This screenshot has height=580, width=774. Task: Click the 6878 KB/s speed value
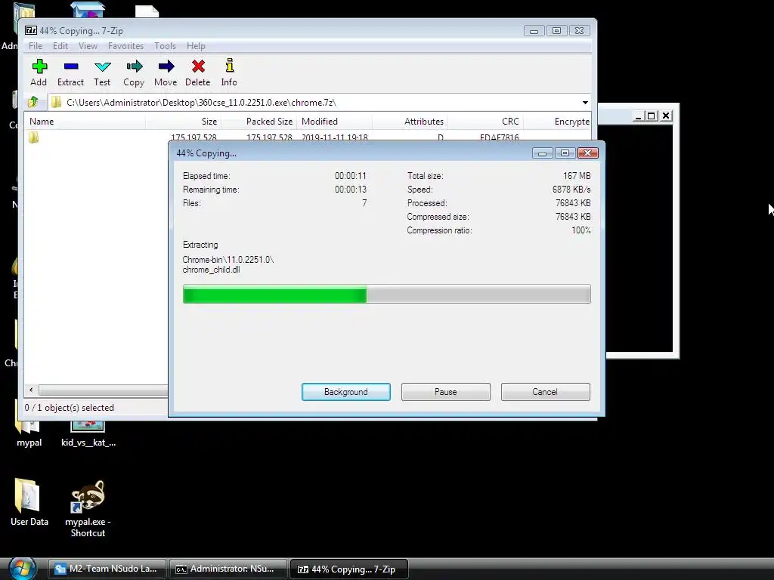[571, 190]
